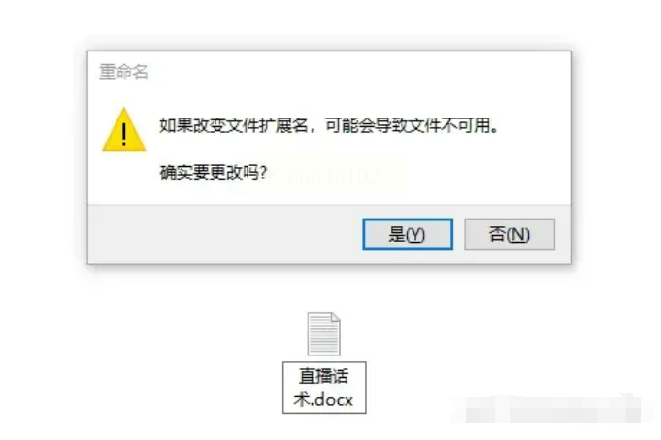The height and width of the screenshot is (440, 661).
Task: Cancel the extension change with 否(N)
Action: tap(510, 234)
